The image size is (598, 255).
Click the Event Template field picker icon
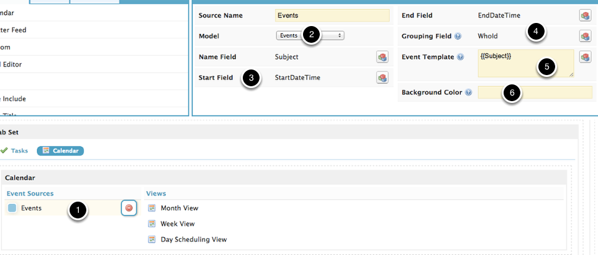[x=585, y=56]
